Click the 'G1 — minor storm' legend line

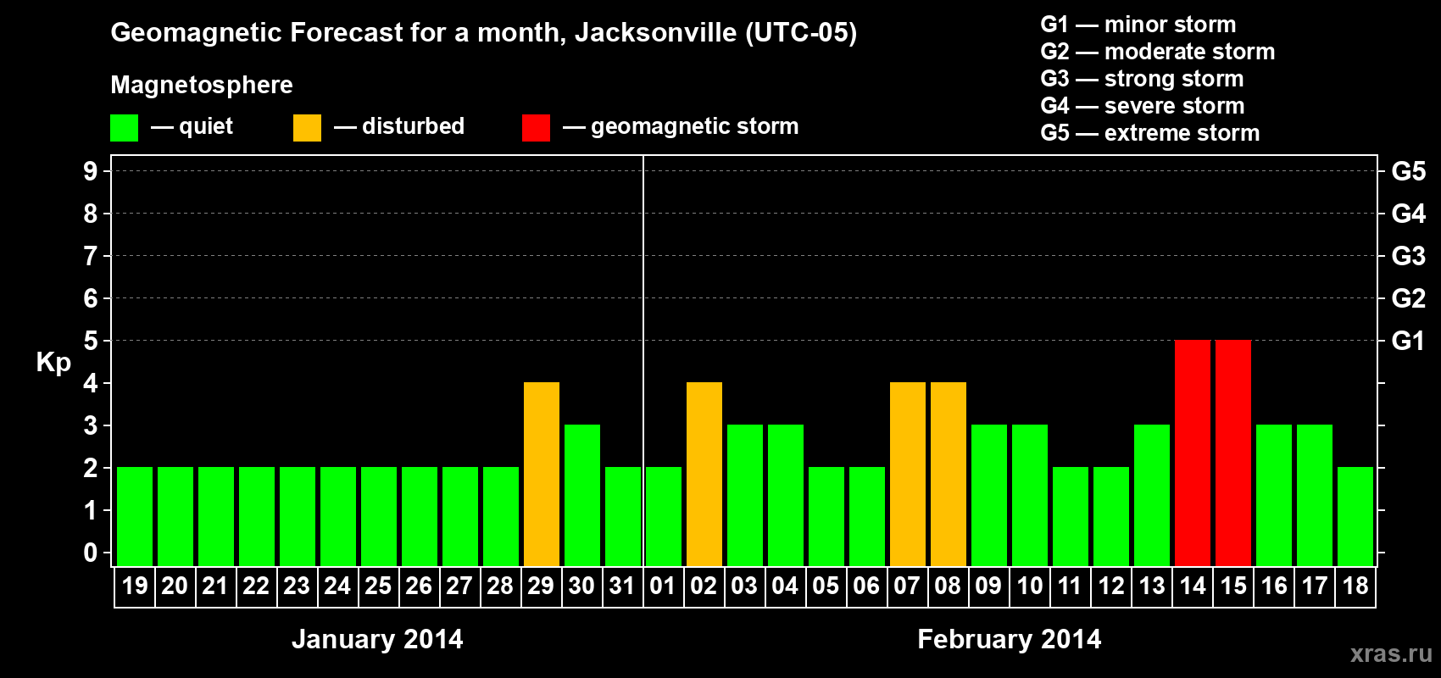(x=1138, y=25)
